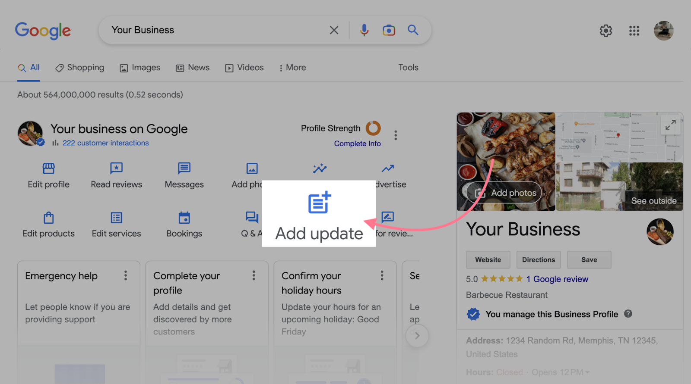Open the Google apps grid
Screen dimensions: 691x384
click(634, 31)
